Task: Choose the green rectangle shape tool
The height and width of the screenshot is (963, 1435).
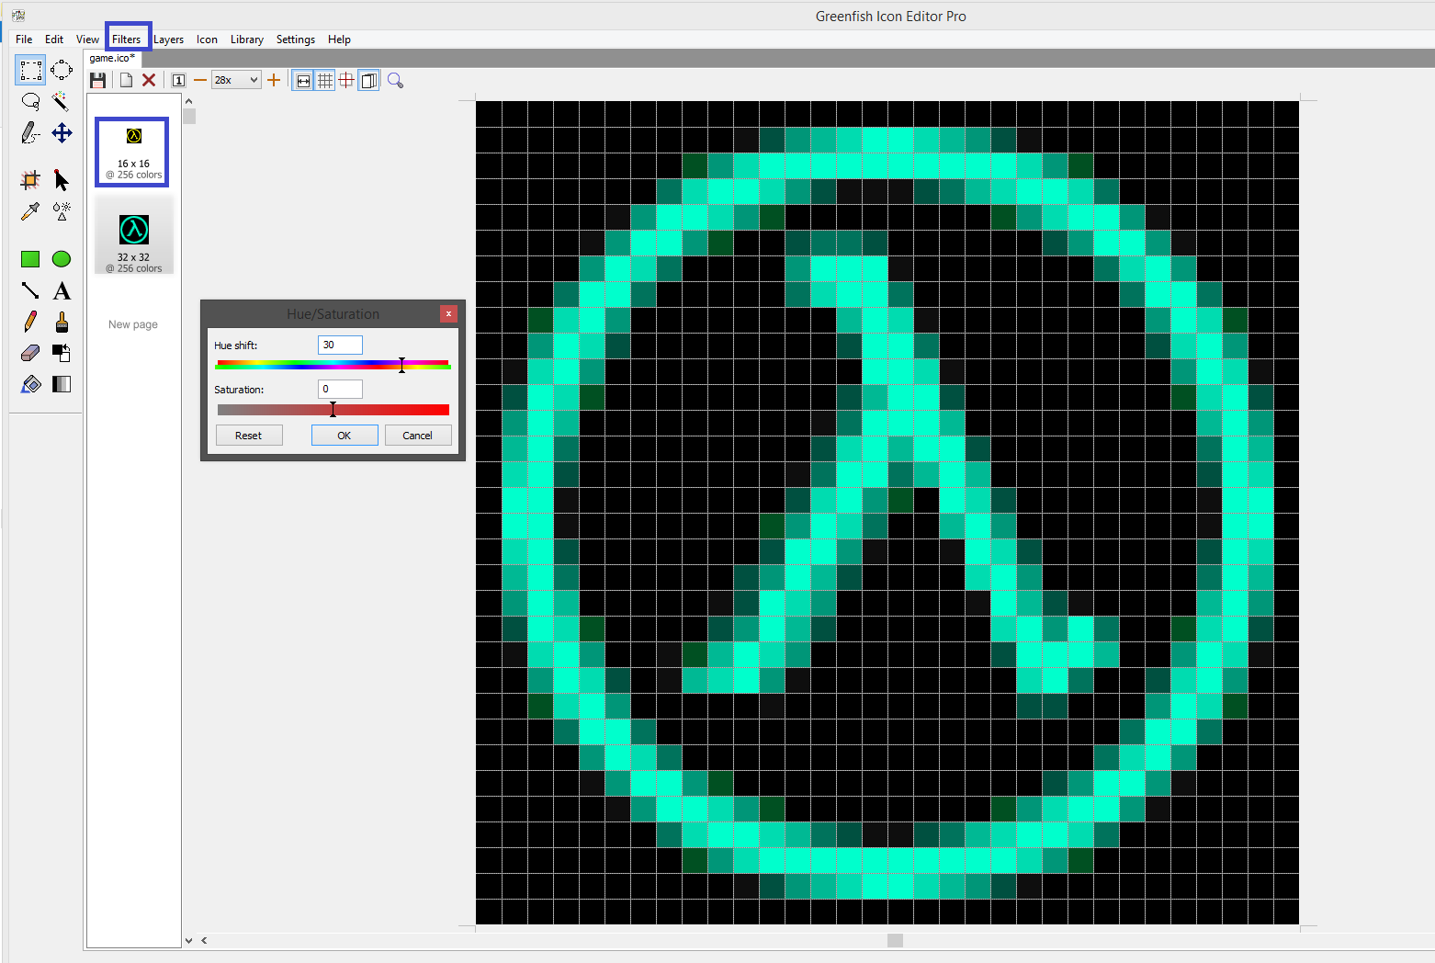Action: [30, 259]
